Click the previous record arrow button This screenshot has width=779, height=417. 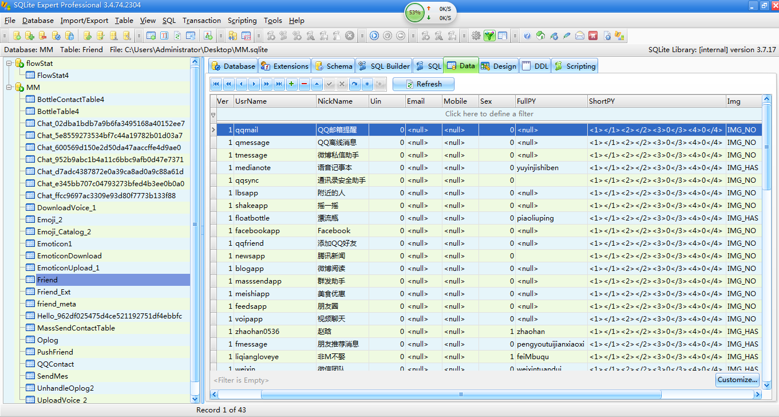click(241, 84)
